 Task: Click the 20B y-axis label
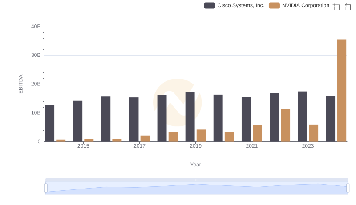point(36,84)
